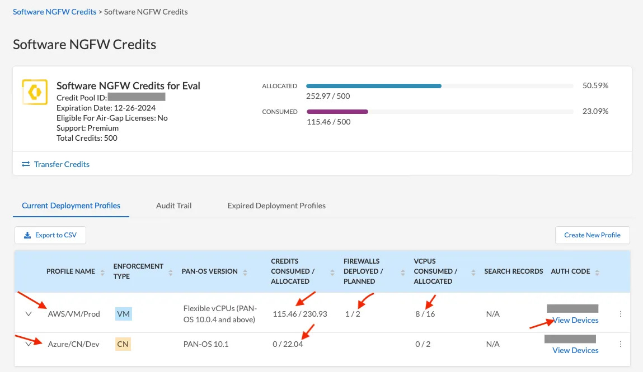
Task: Sort by vCPUs Consumed / Allocated arrows
Action: pos(473,273)
